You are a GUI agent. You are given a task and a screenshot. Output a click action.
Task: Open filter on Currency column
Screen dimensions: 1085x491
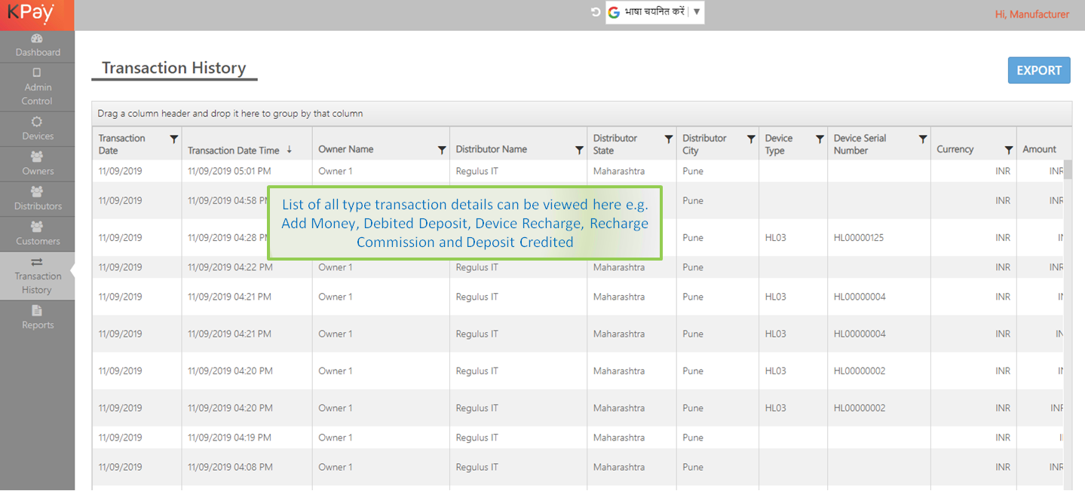(1009, 150)
